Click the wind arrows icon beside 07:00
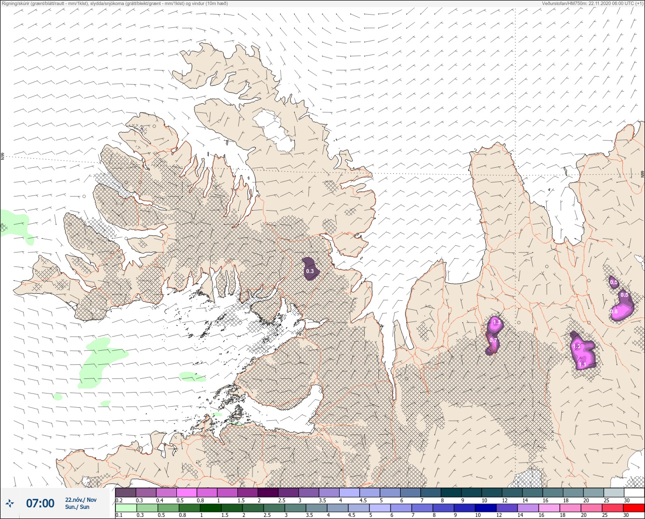The width and height of the screenshot is (645, 519). 10,503
